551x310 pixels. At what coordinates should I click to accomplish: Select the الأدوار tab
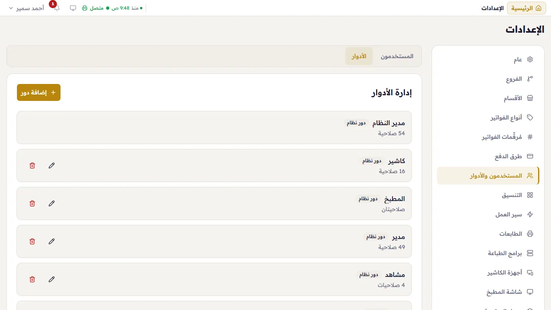[359, 57]
